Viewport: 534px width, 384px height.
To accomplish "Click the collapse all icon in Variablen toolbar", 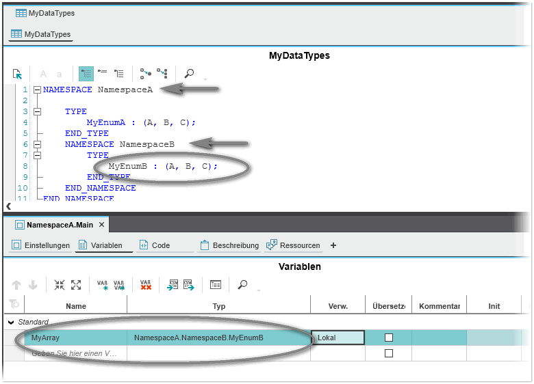I will pos(60,285).
